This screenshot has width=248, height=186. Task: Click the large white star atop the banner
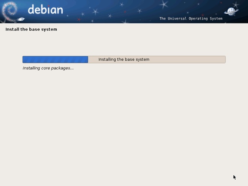pyautogui.click(x=164, y=4)
